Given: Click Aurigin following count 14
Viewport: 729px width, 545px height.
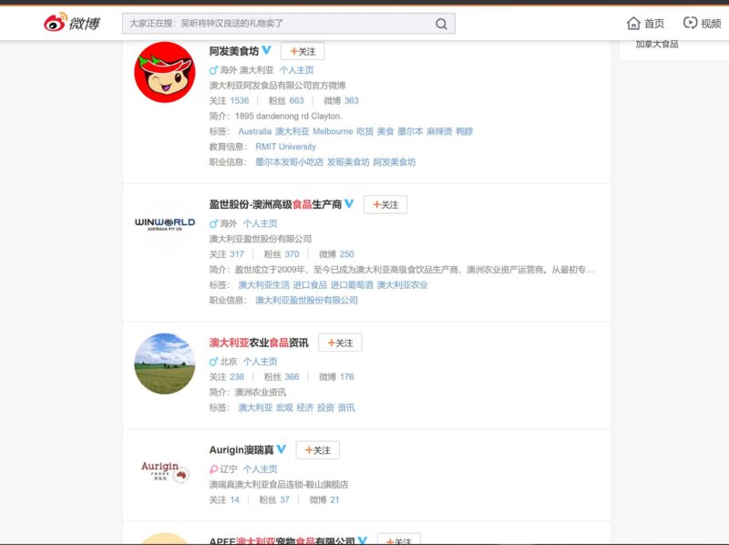Looking at the screenshot, I should (x=234, y=500).
